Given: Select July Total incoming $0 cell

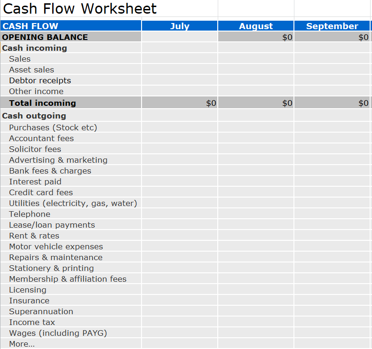Looking at the screenshot, I should pos(180,103).
